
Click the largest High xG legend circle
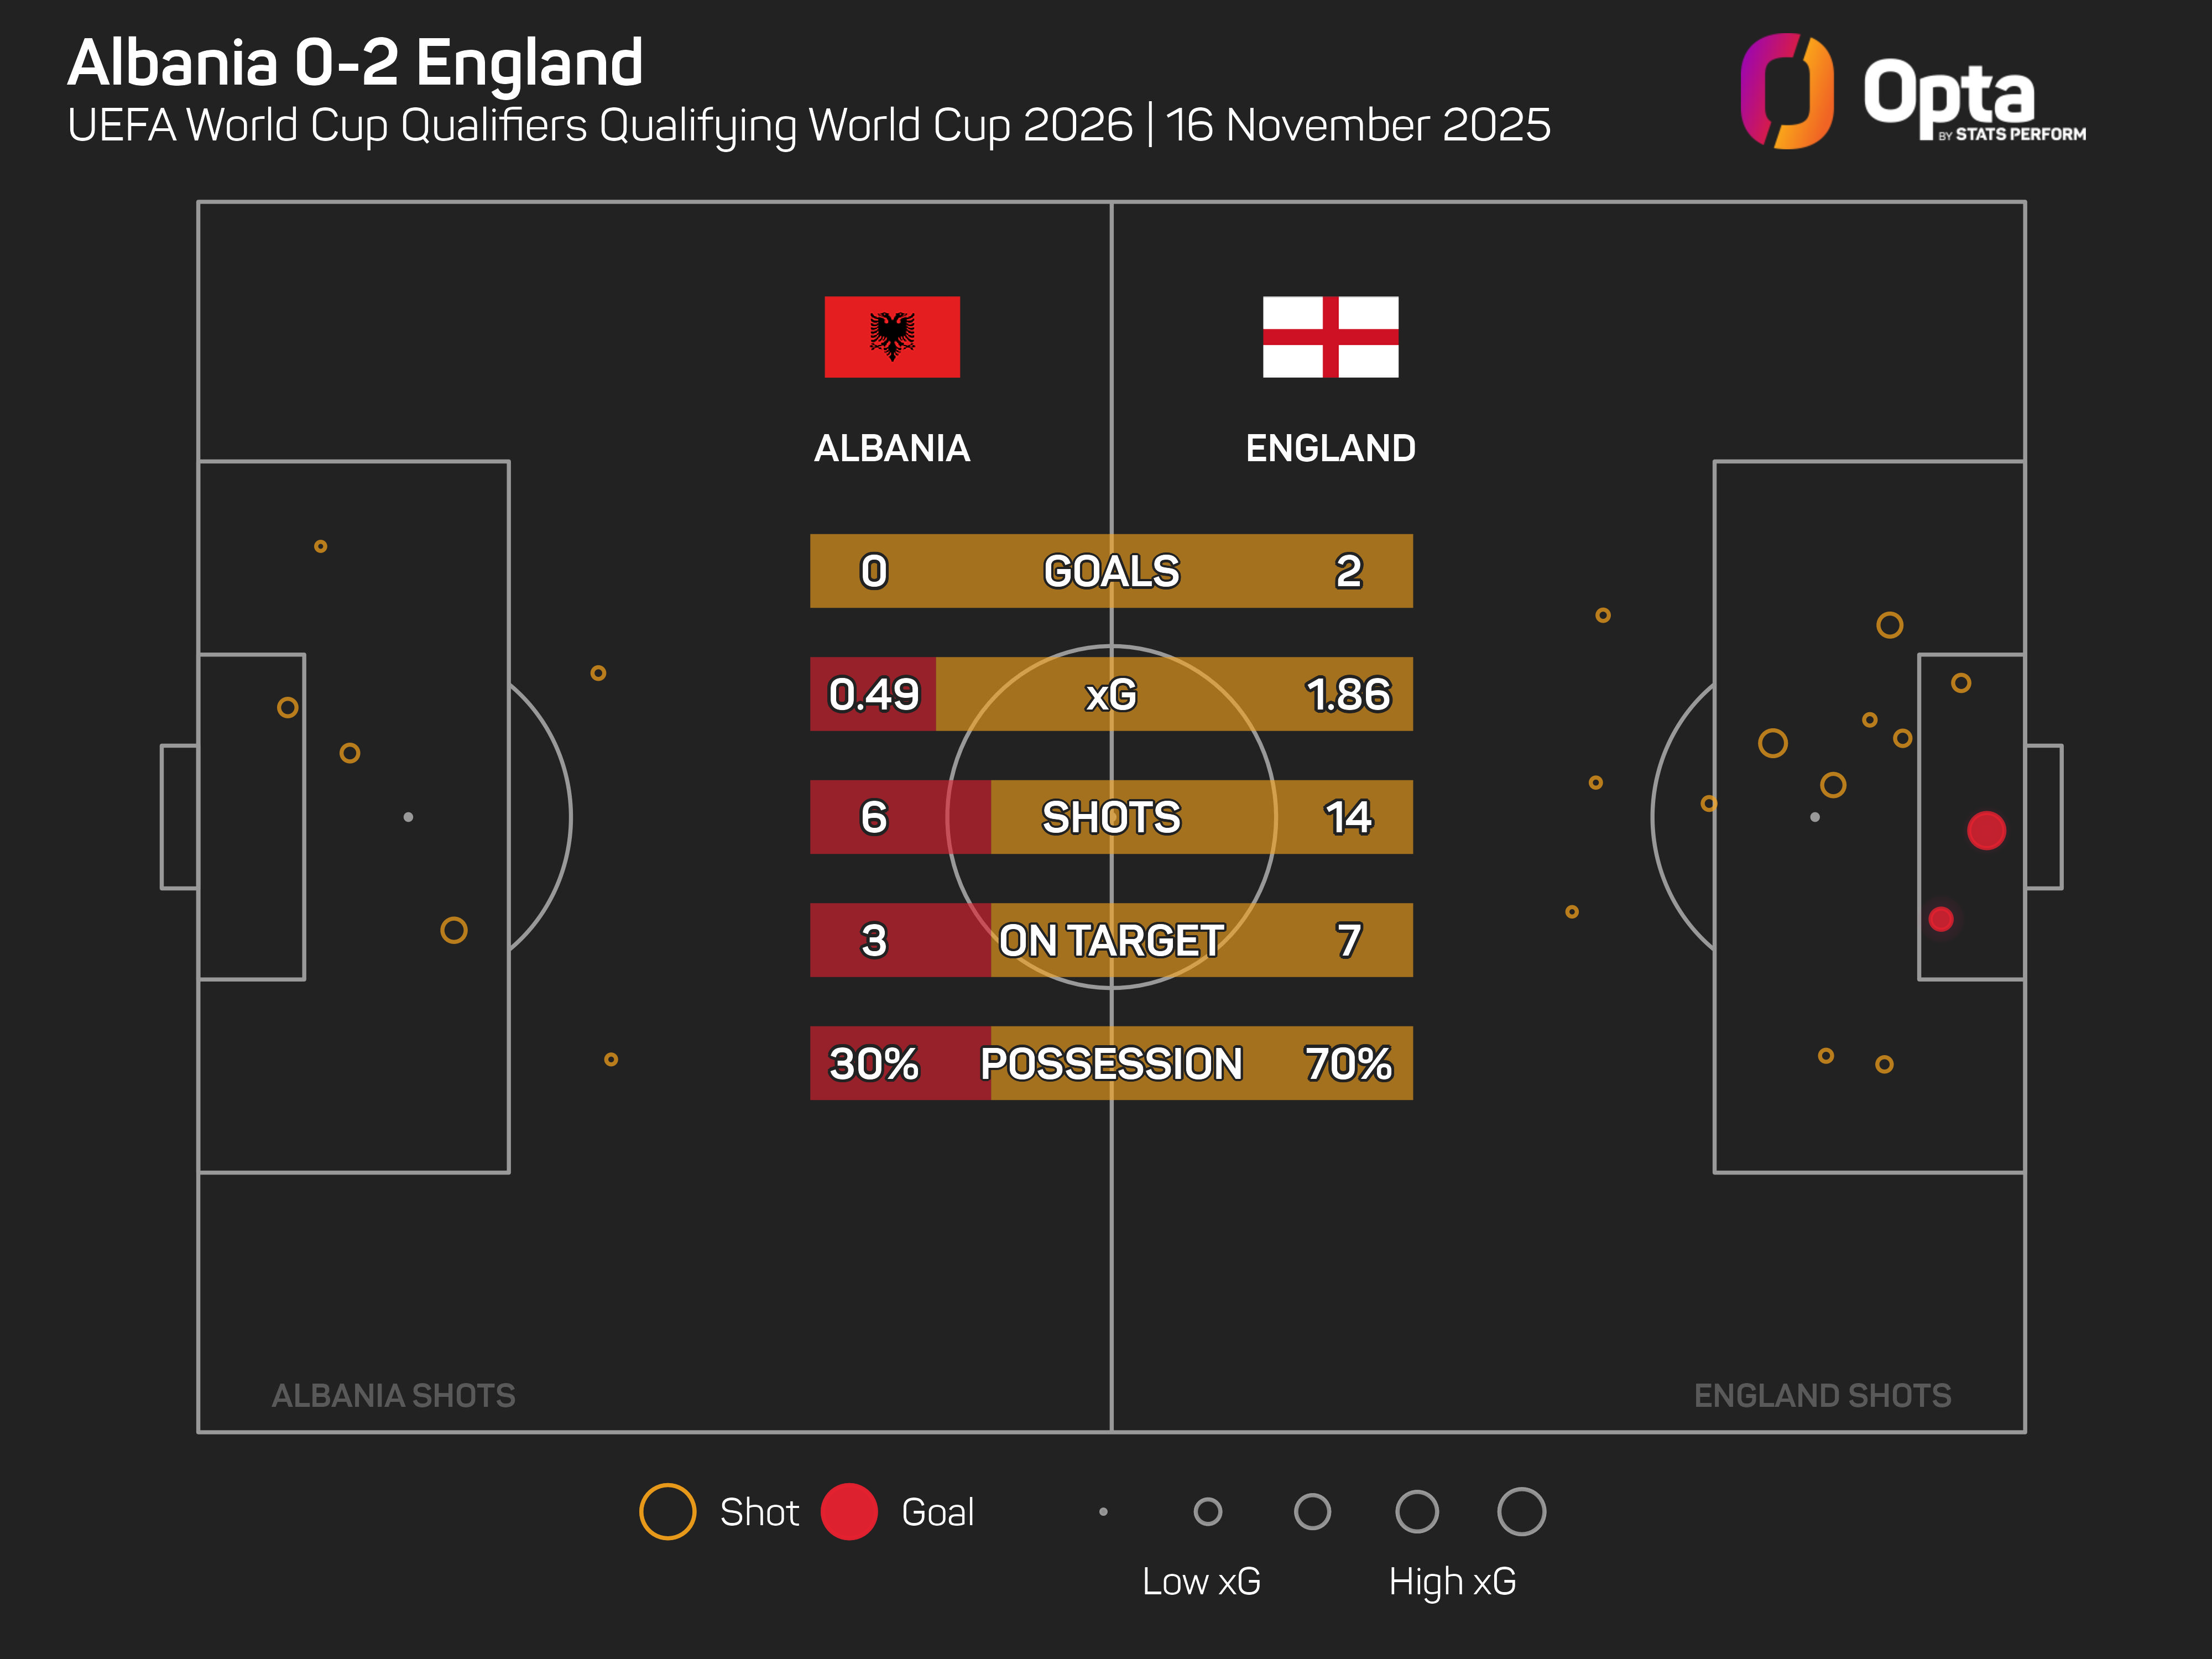[1521, 1511]
